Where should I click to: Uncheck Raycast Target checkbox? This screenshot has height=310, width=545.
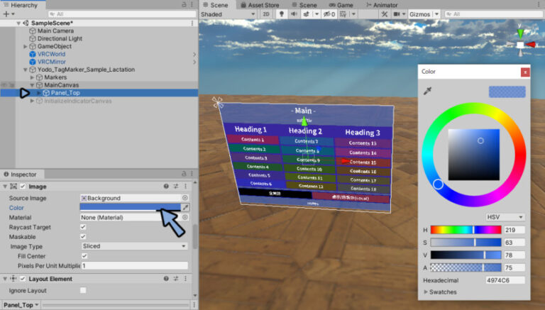click(x=83, y=227)
